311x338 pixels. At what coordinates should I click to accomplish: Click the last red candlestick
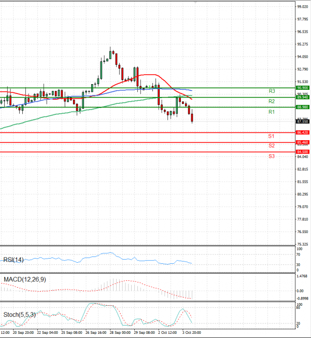point(192,118)
